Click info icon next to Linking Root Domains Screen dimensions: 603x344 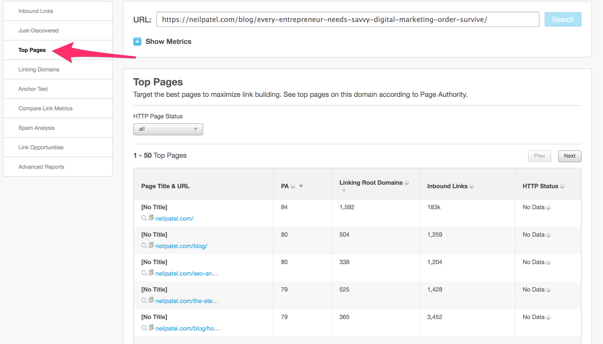click(x=407, y=183)
